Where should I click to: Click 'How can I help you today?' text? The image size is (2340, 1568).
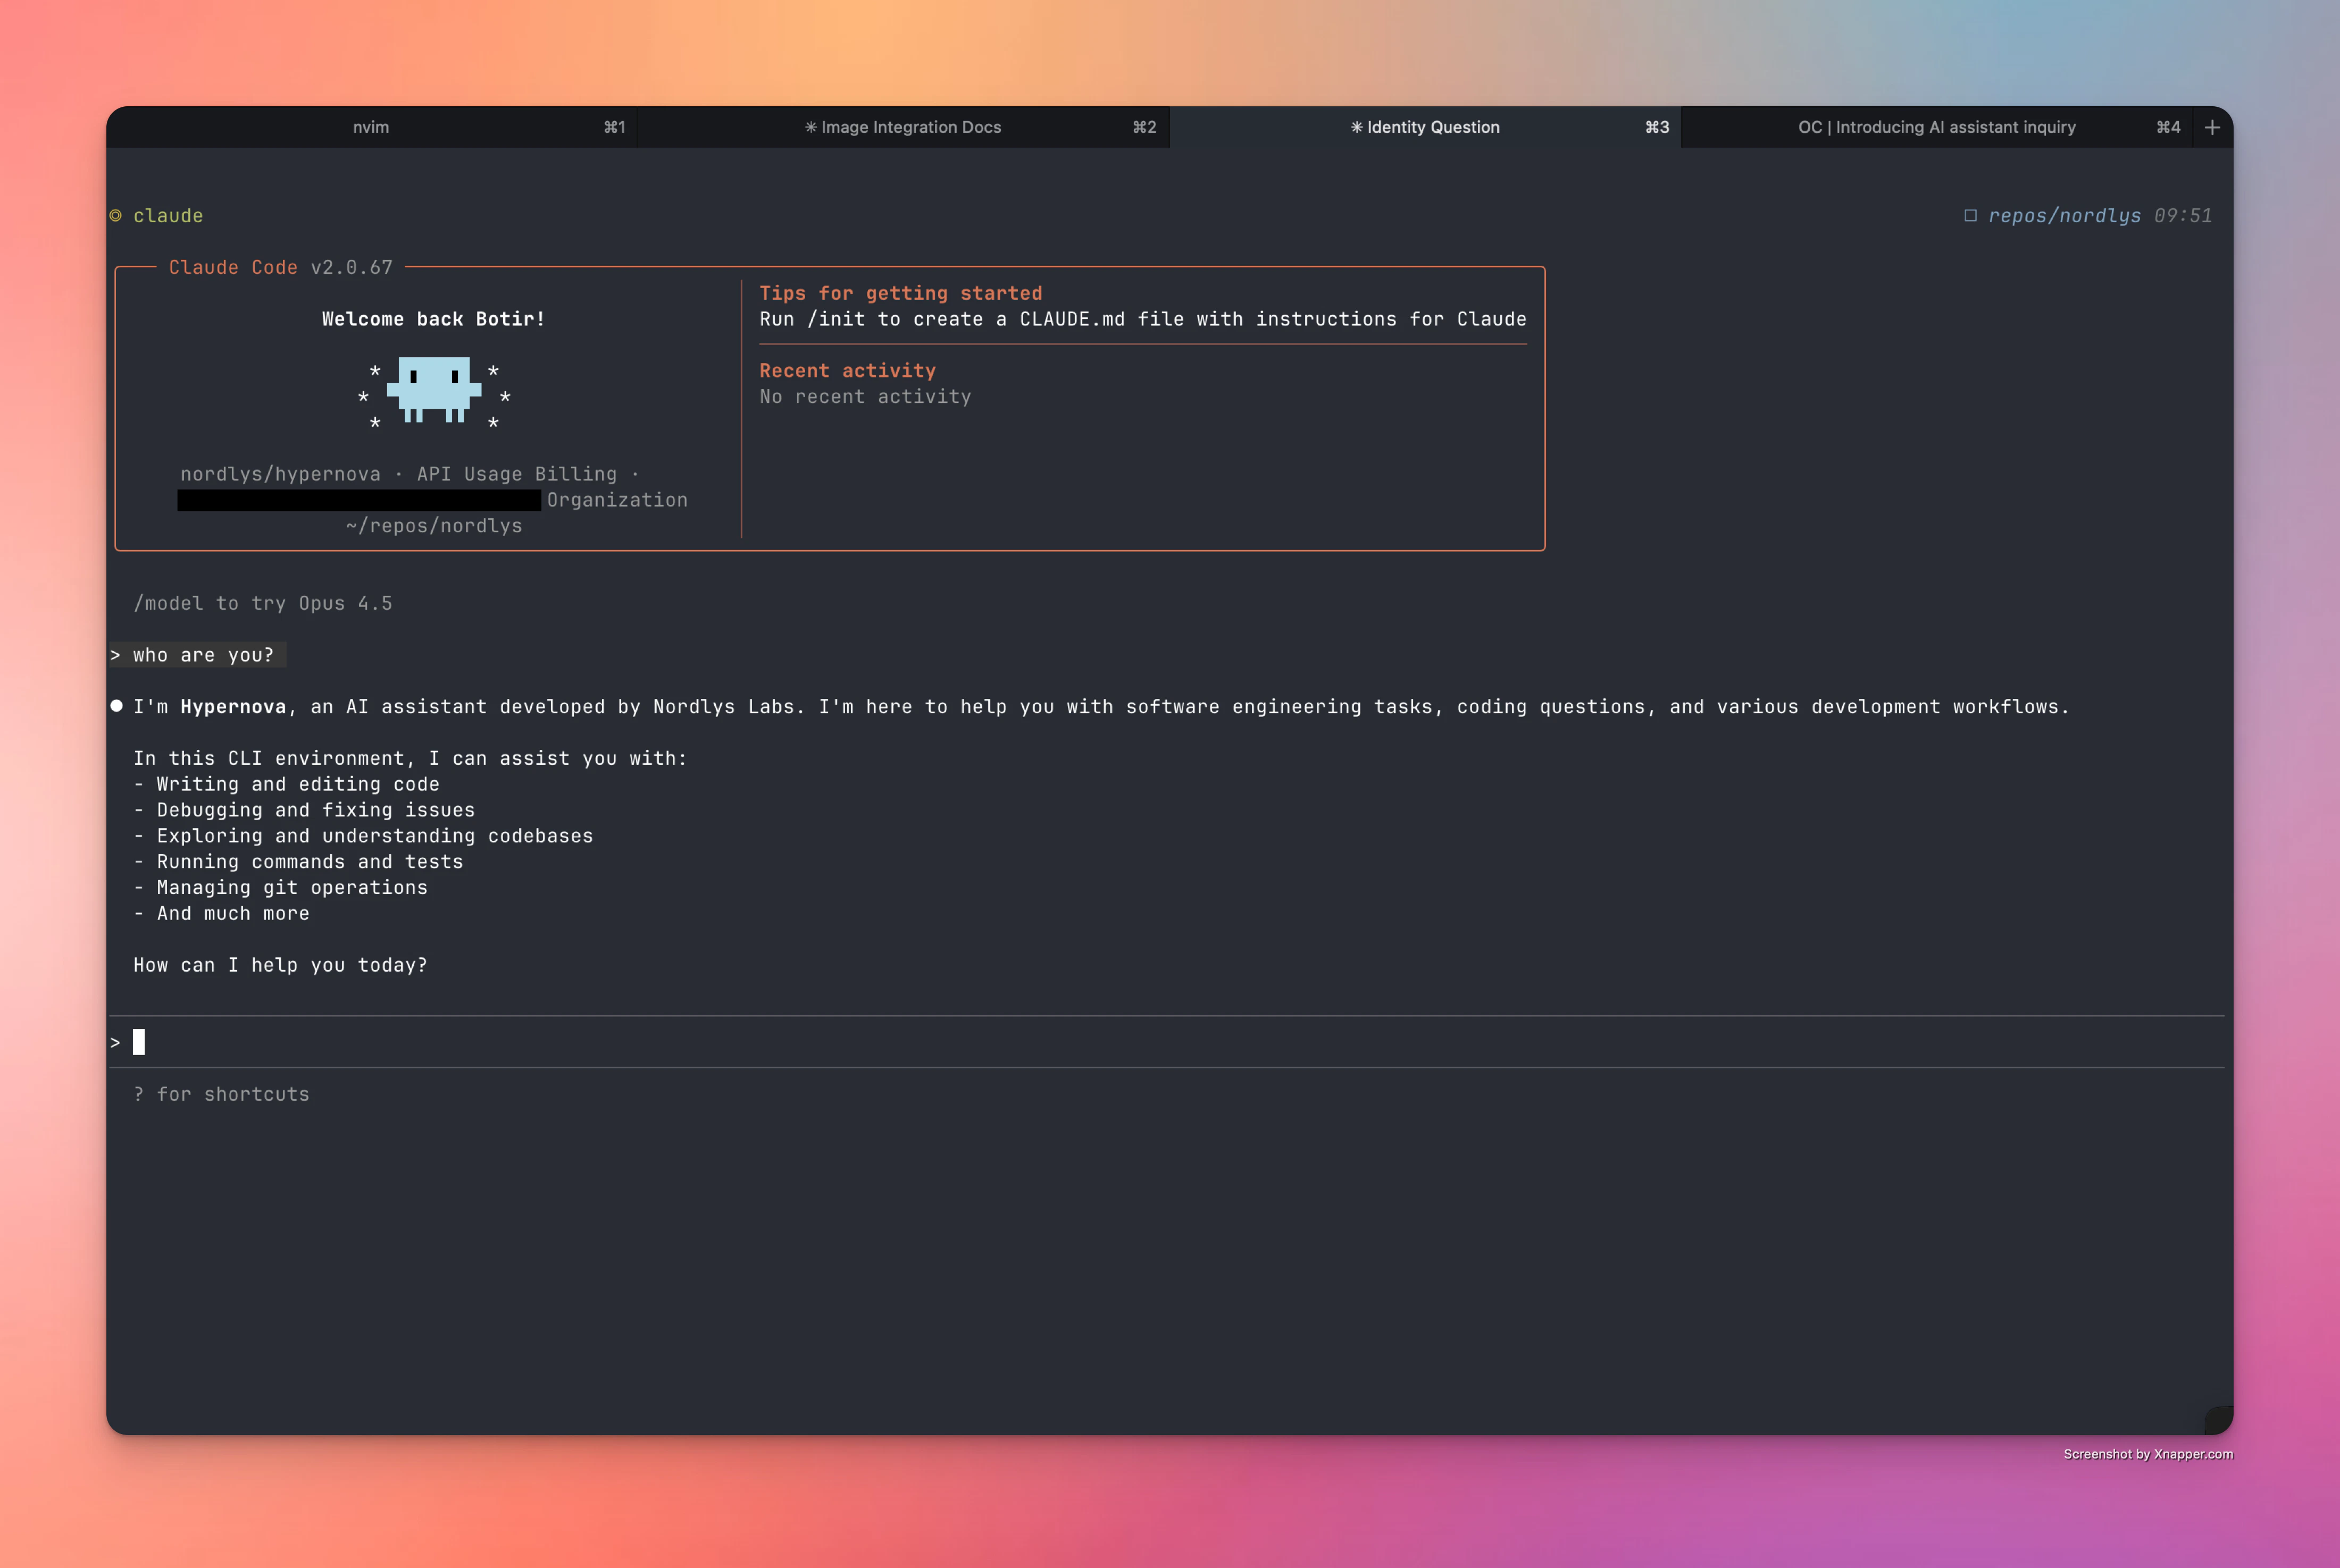click(x=280, y=965)
